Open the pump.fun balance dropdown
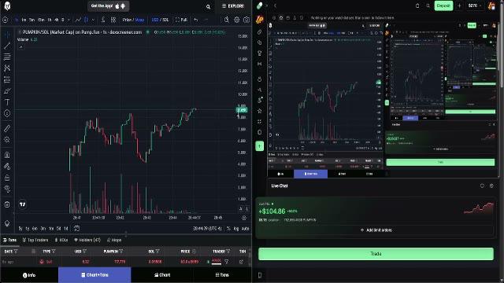 coord(475,6)
